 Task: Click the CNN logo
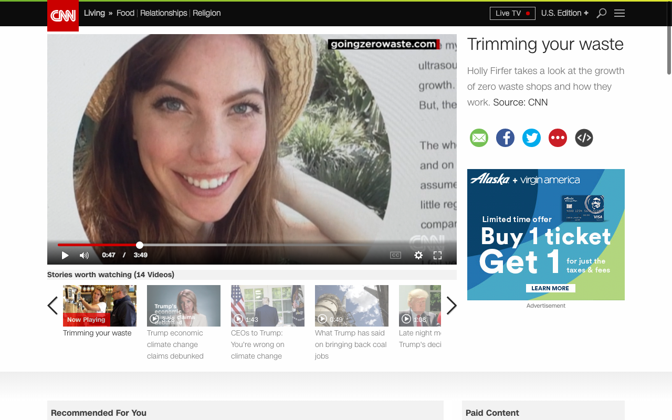point(63,16)
